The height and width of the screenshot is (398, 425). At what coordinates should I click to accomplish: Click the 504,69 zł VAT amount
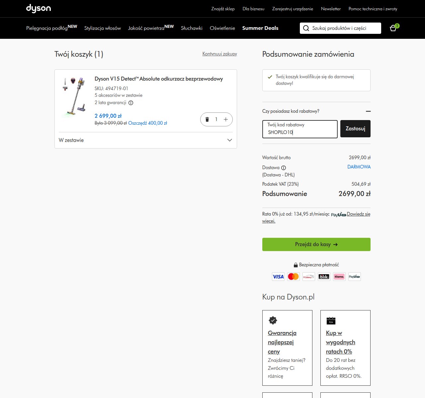(x=361, y=184)
